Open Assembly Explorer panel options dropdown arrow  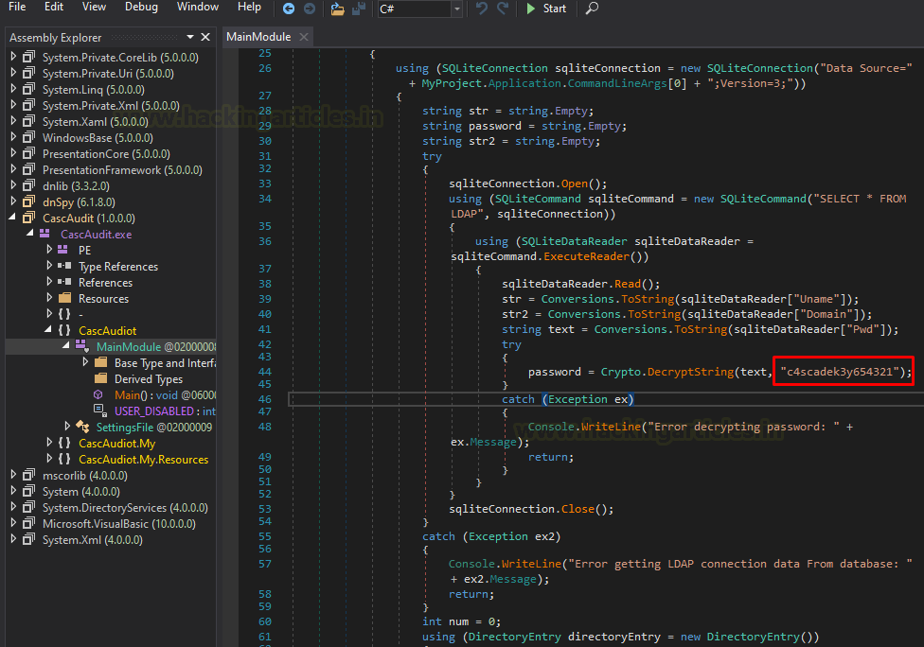click(189, 38)
